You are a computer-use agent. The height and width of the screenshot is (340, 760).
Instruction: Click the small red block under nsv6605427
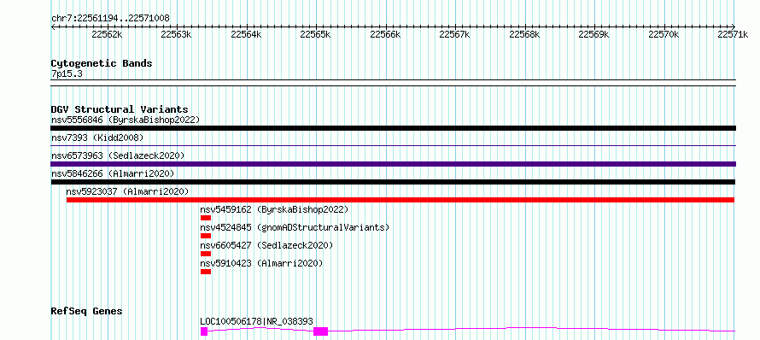coord(206,254)
